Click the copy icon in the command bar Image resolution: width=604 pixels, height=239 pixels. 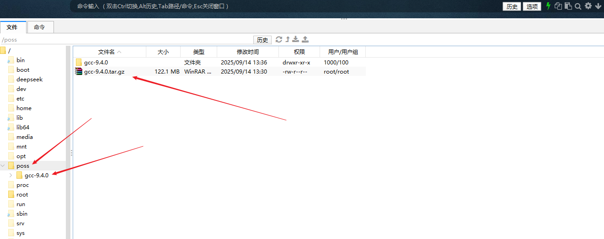(558, 6)
